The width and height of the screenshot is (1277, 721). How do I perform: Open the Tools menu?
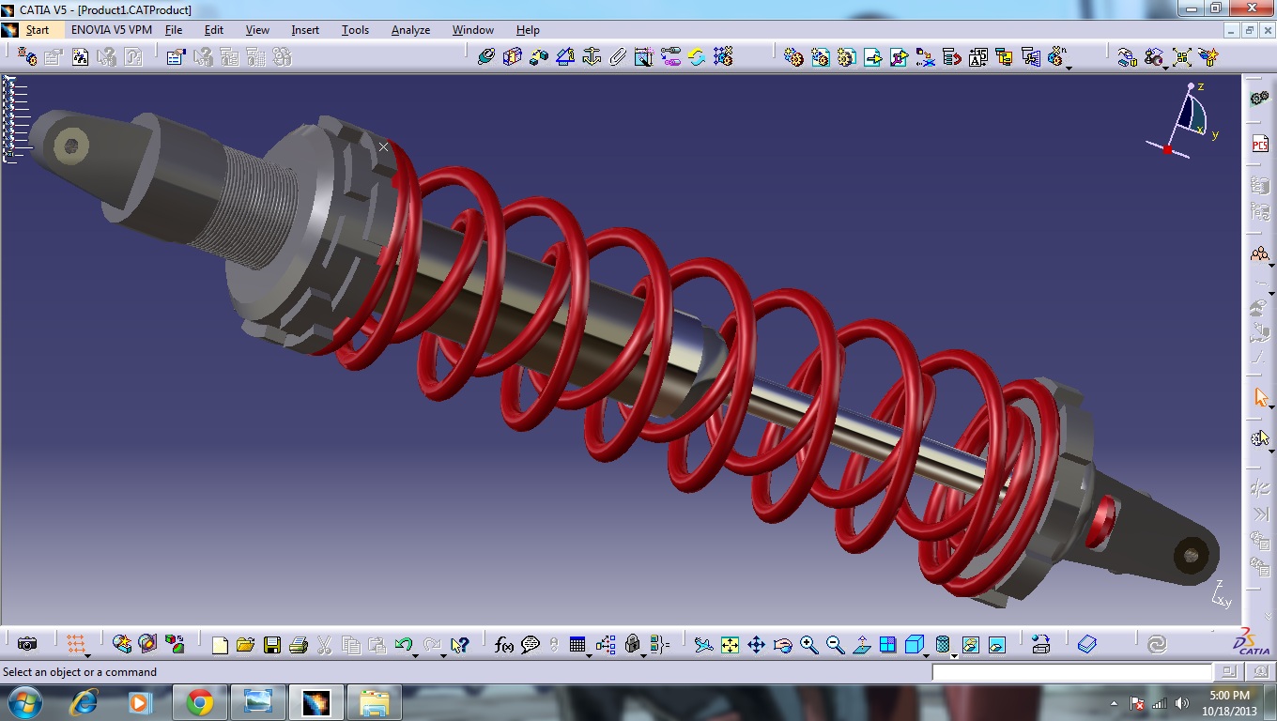[355, 30]
